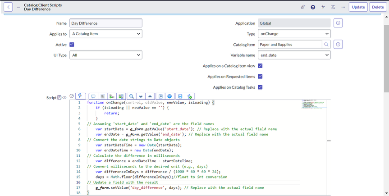Image resolution: width=389 pixels, height=196 pixels.
Task: Click 'var endDateTime' on line 10
Action: [x=112, y=150]
